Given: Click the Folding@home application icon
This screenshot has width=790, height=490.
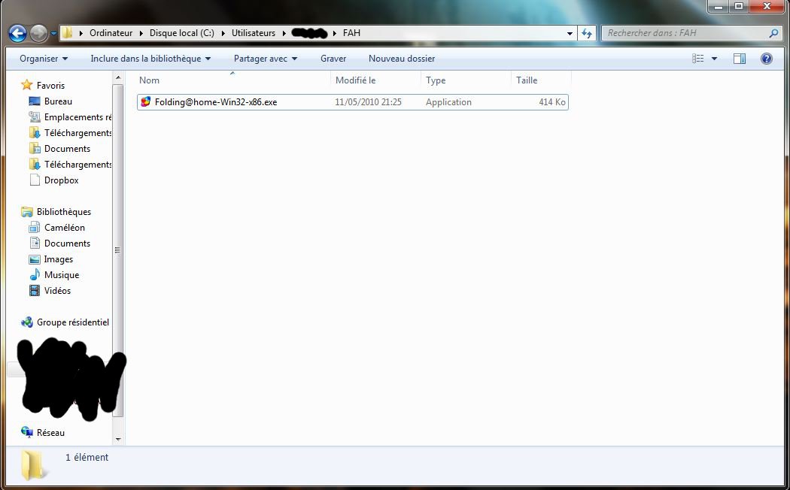Looking at the screenshot, I should coord(146,102).
